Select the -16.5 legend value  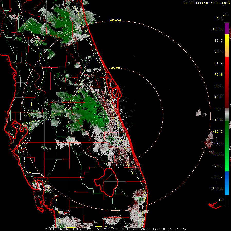point(217,120)
